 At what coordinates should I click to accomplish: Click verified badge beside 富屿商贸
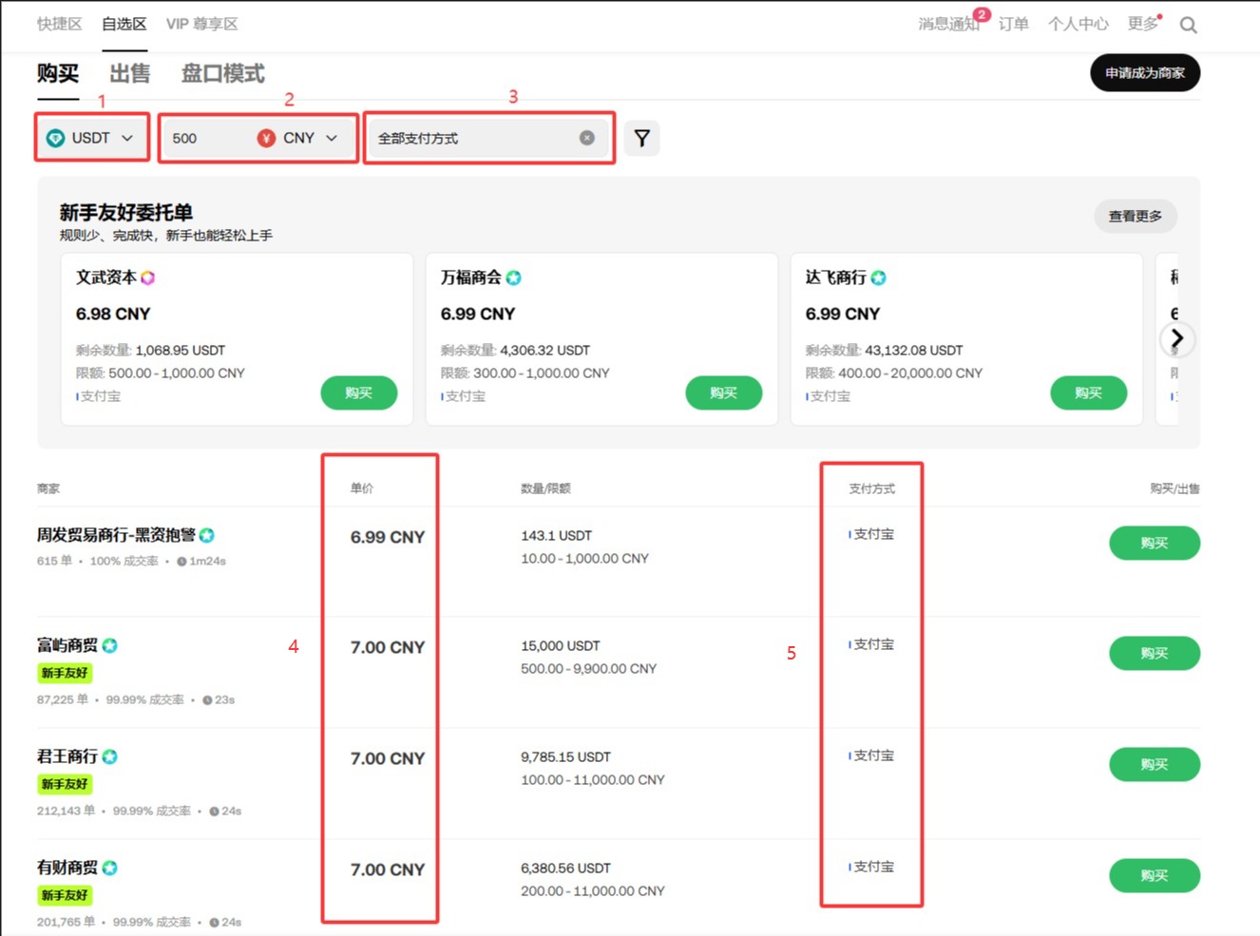(x=110, y=645)
